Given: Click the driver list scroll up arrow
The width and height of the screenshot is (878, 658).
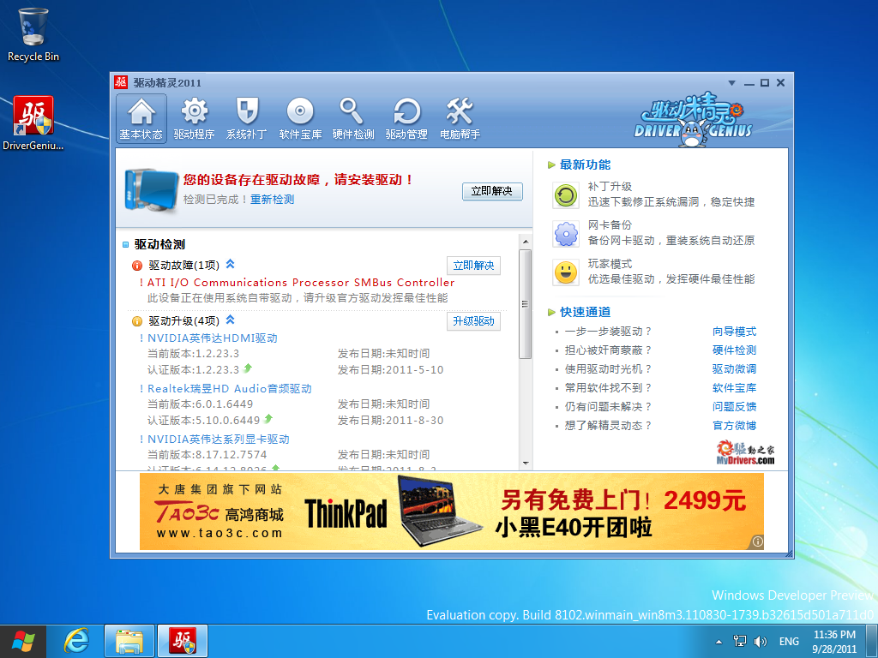Looking at the screenshot, I should tap(526, 242).
